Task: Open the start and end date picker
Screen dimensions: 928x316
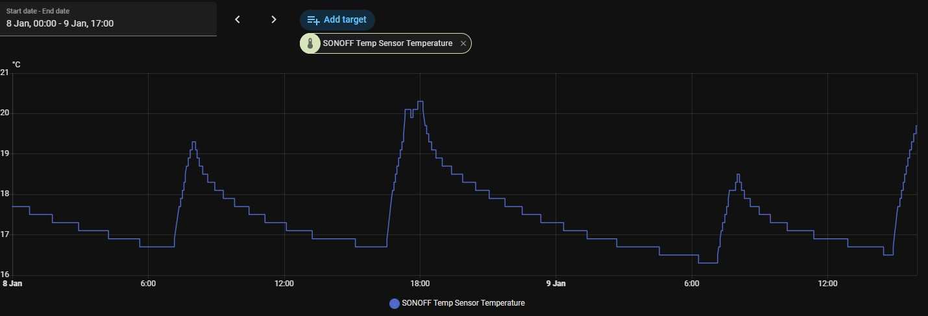Action: 108,19
